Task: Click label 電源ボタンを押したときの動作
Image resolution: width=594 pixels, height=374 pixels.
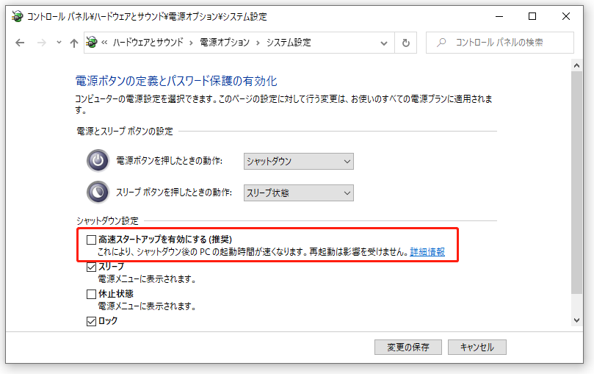Action: [169, 161]
